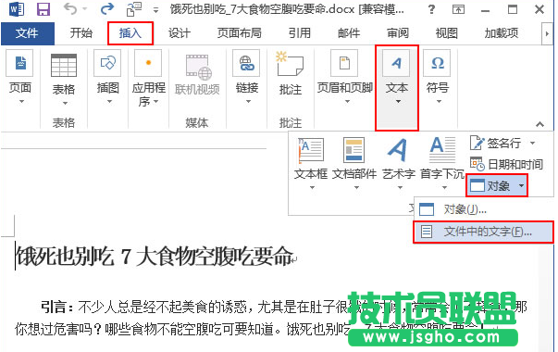Expand the 对象 dropdown arrow
The width and height of the screenshot is (558, 352).
[x=521, y=185]
